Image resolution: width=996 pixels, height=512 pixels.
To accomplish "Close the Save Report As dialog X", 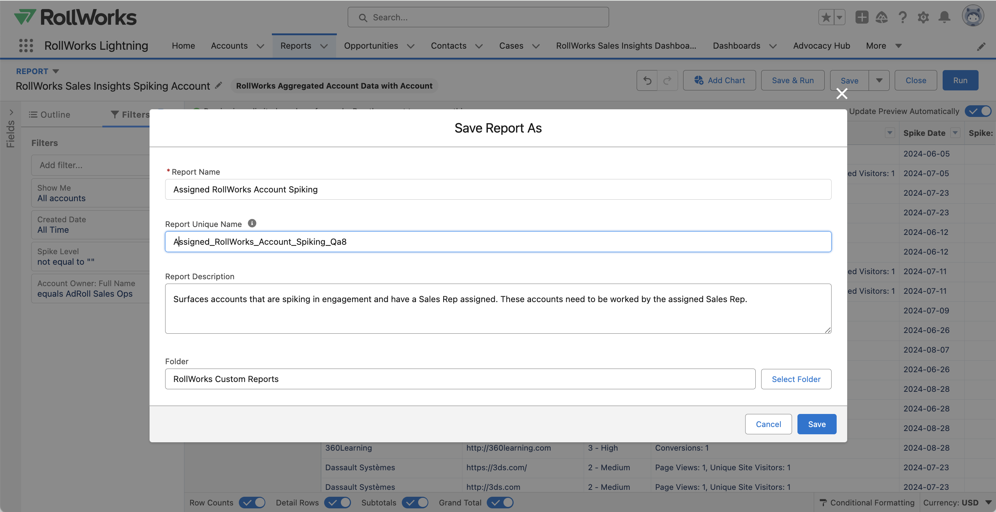I will coord(842,94).
